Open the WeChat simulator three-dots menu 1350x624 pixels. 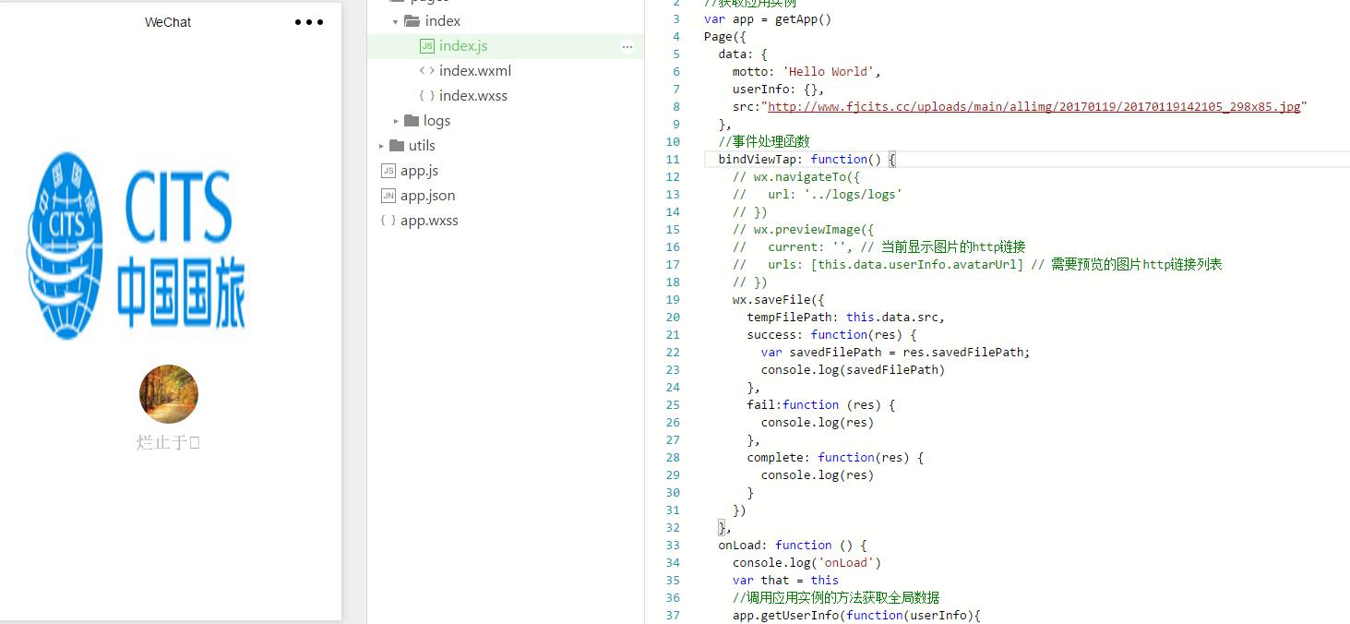(309, 22)
